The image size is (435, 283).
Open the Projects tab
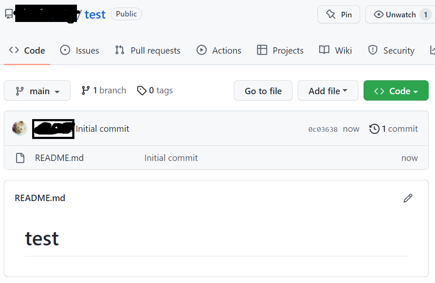280,50
